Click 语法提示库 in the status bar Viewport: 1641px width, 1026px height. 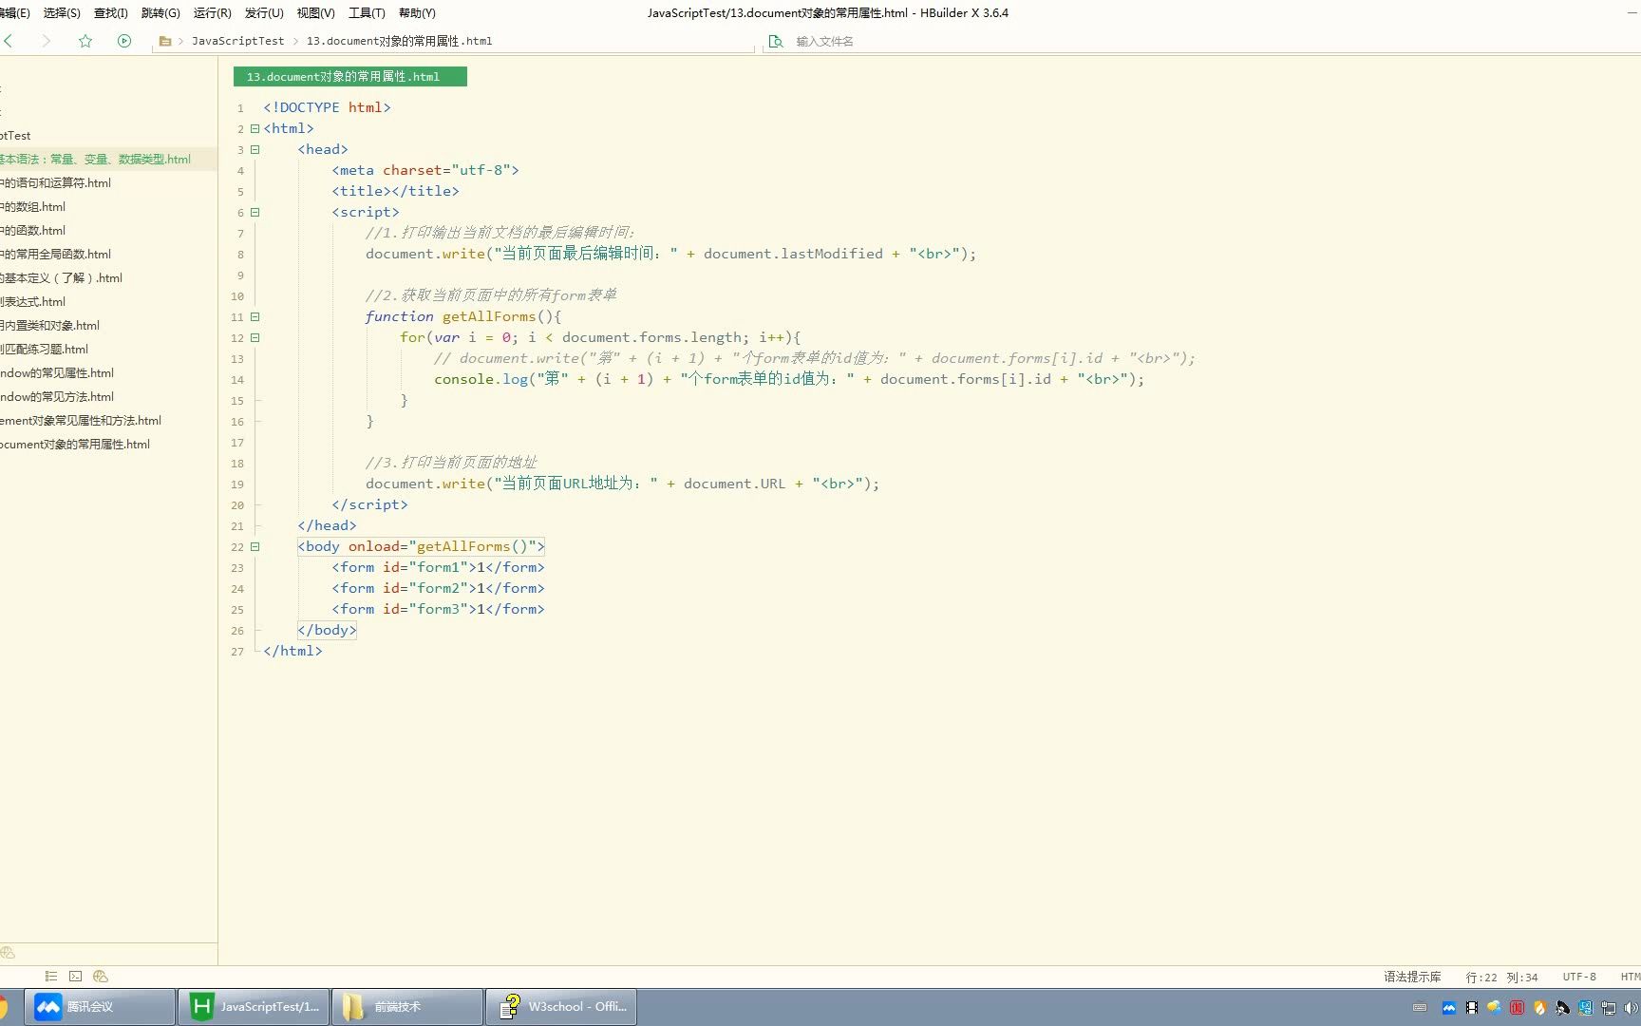click(1412, 977)
